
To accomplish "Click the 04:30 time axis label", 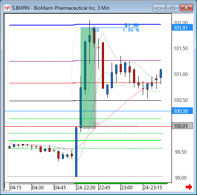I will 38,188.
